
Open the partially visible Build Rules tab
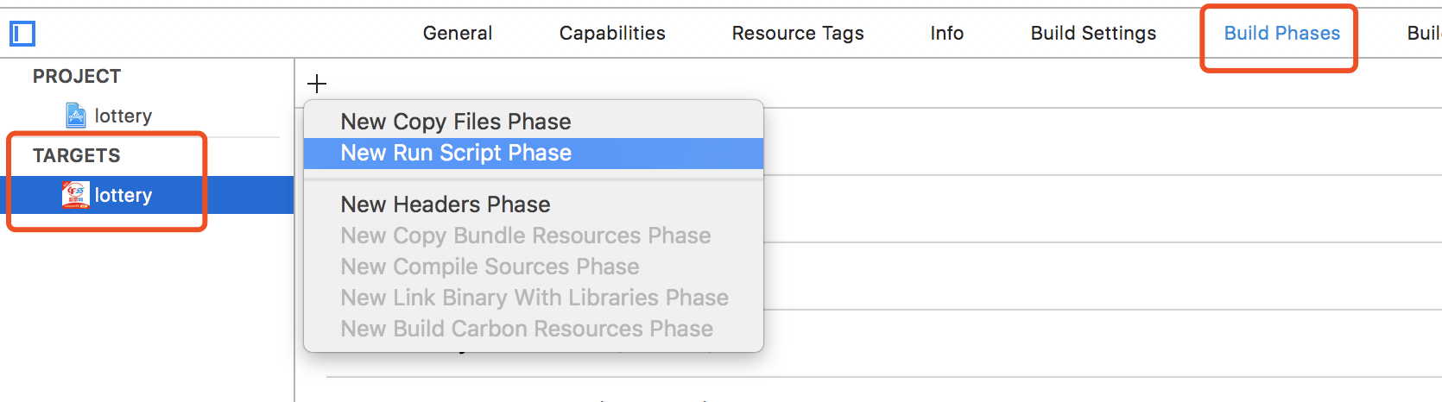[1423, 34]
